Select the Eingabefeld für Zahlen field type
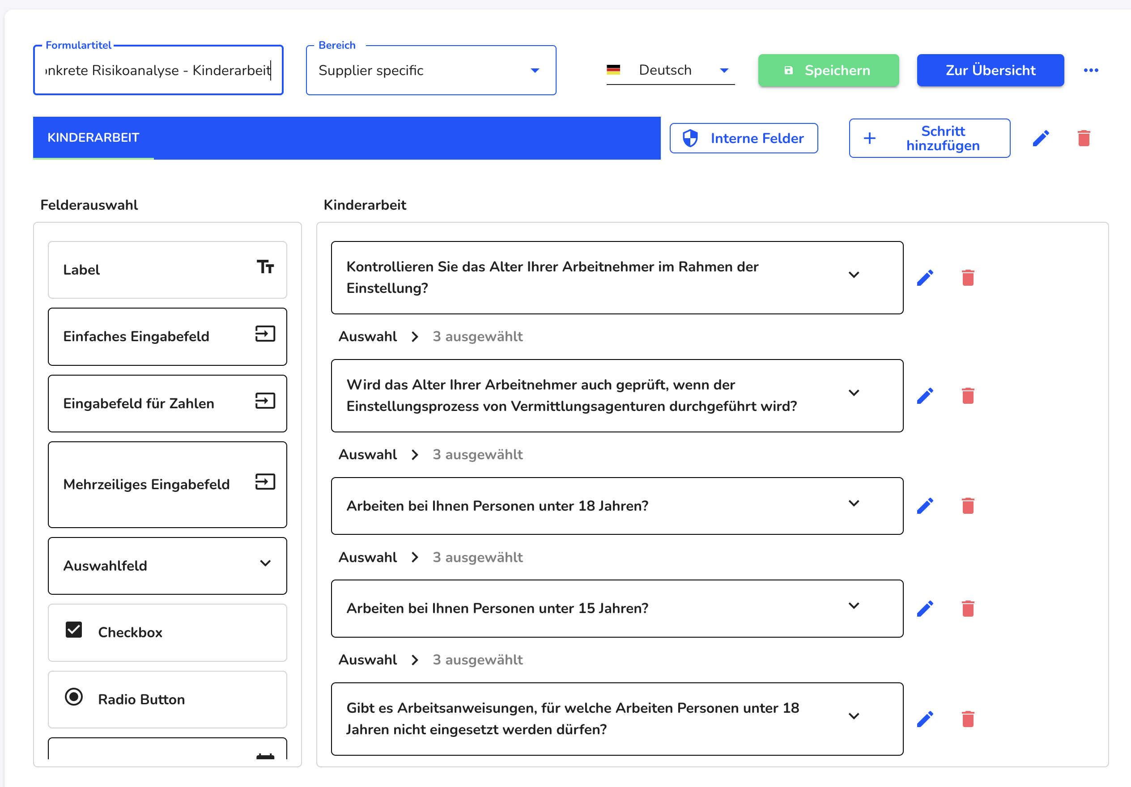Viewport: 1131px width, 787px height. point(167,404)
